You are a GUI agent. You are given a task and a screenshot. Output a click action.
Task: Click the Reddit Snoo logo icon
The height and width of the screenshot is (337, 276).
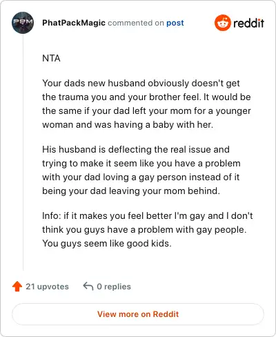tap(222, 23)
